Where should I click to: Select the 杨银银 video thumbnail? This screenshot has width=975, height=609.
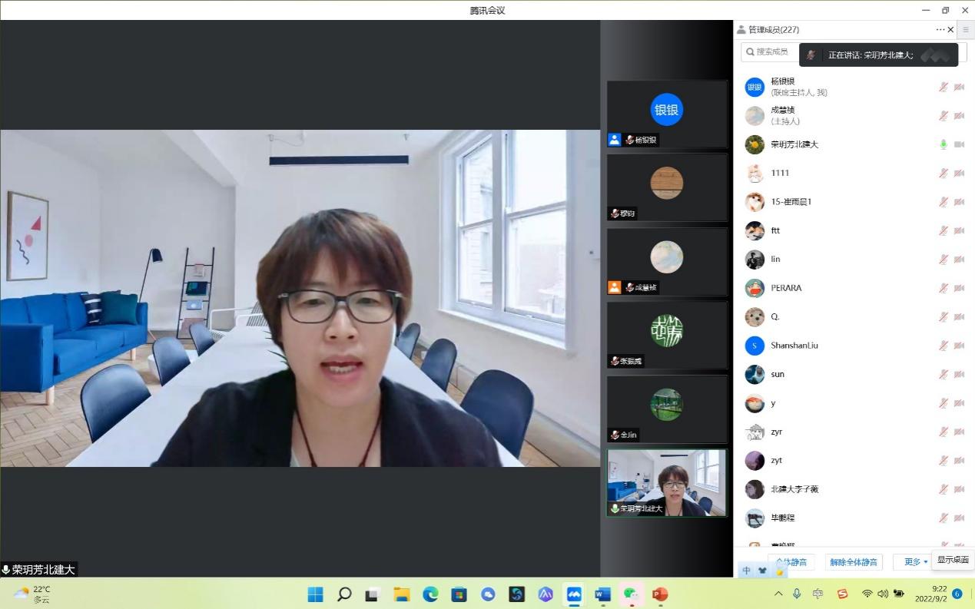666,114
